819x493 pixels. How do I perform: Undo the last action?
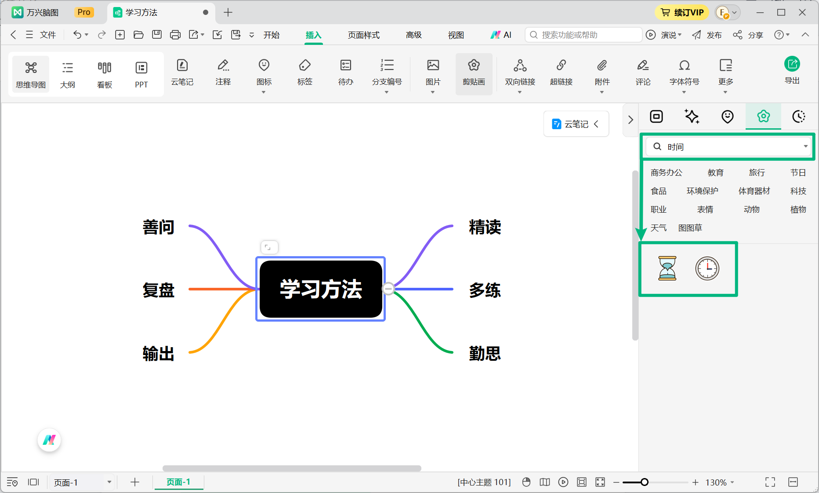77,35
